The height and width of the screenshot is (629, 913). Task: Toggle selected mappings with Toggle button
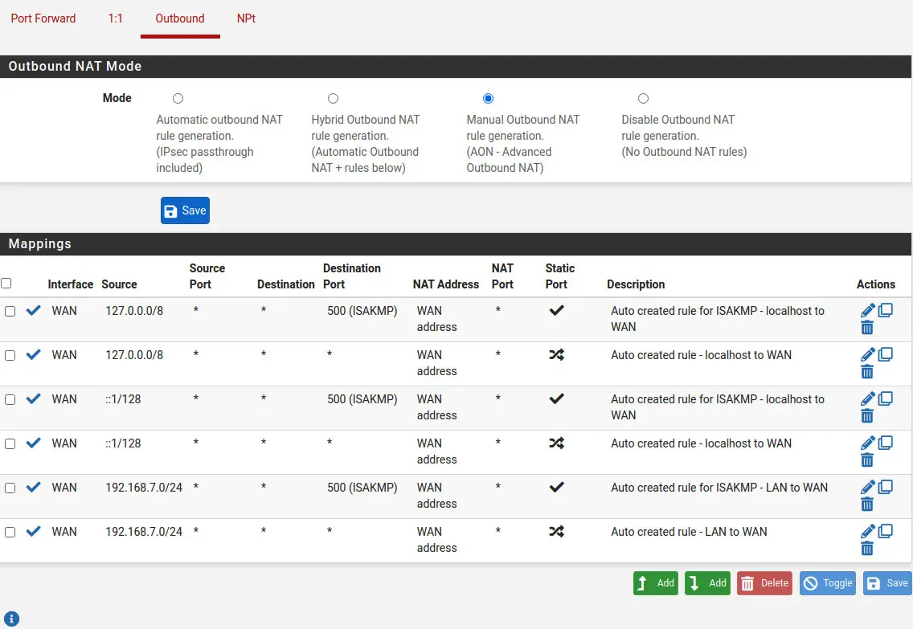click(828, 583)
